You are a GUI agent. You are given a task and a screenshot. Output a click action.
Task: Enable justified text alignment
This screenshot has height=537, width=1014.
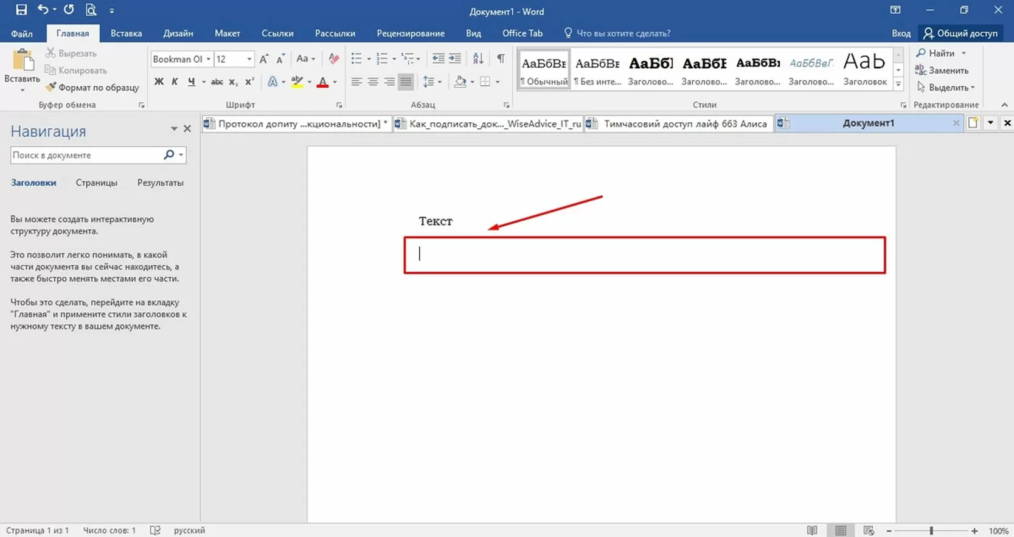(x=406, y=82)
